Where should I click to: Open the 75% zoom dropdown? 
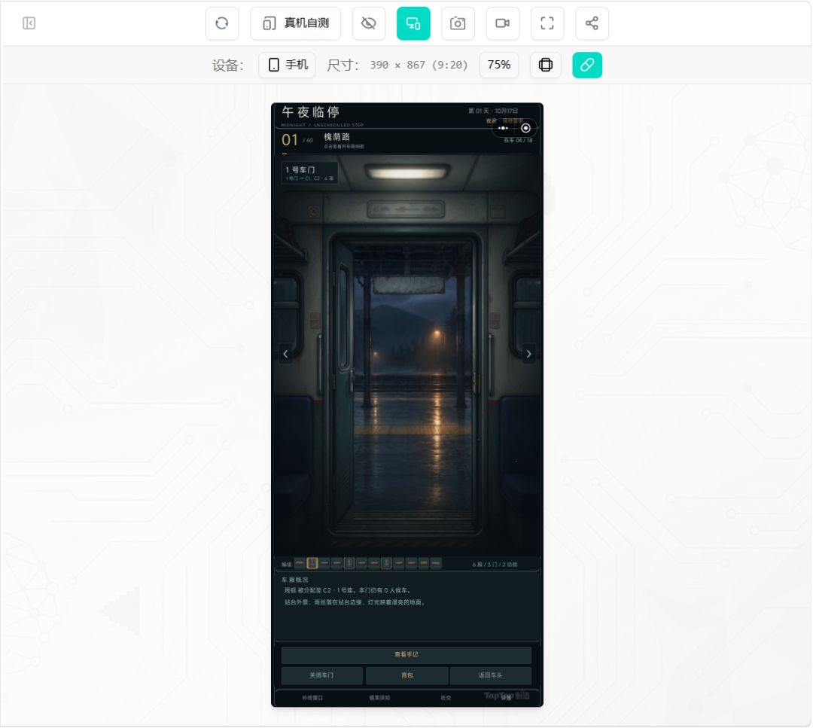pos(499,65)
